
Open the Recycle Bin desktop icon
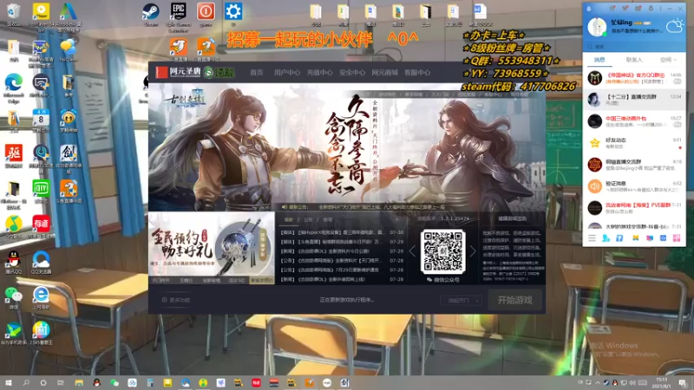pos(14,14)
